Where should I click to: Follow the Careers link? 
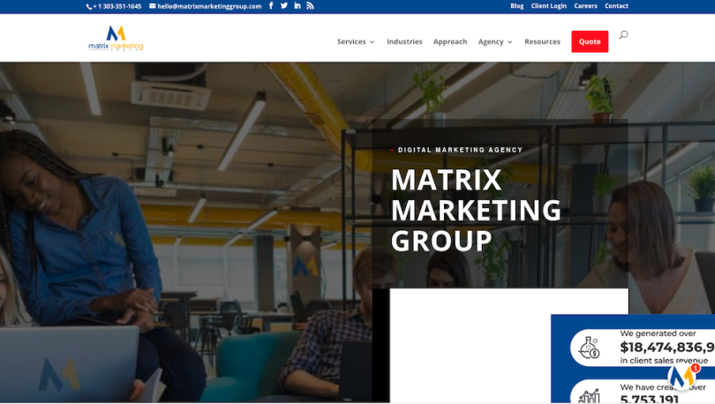tap(585, 6)
